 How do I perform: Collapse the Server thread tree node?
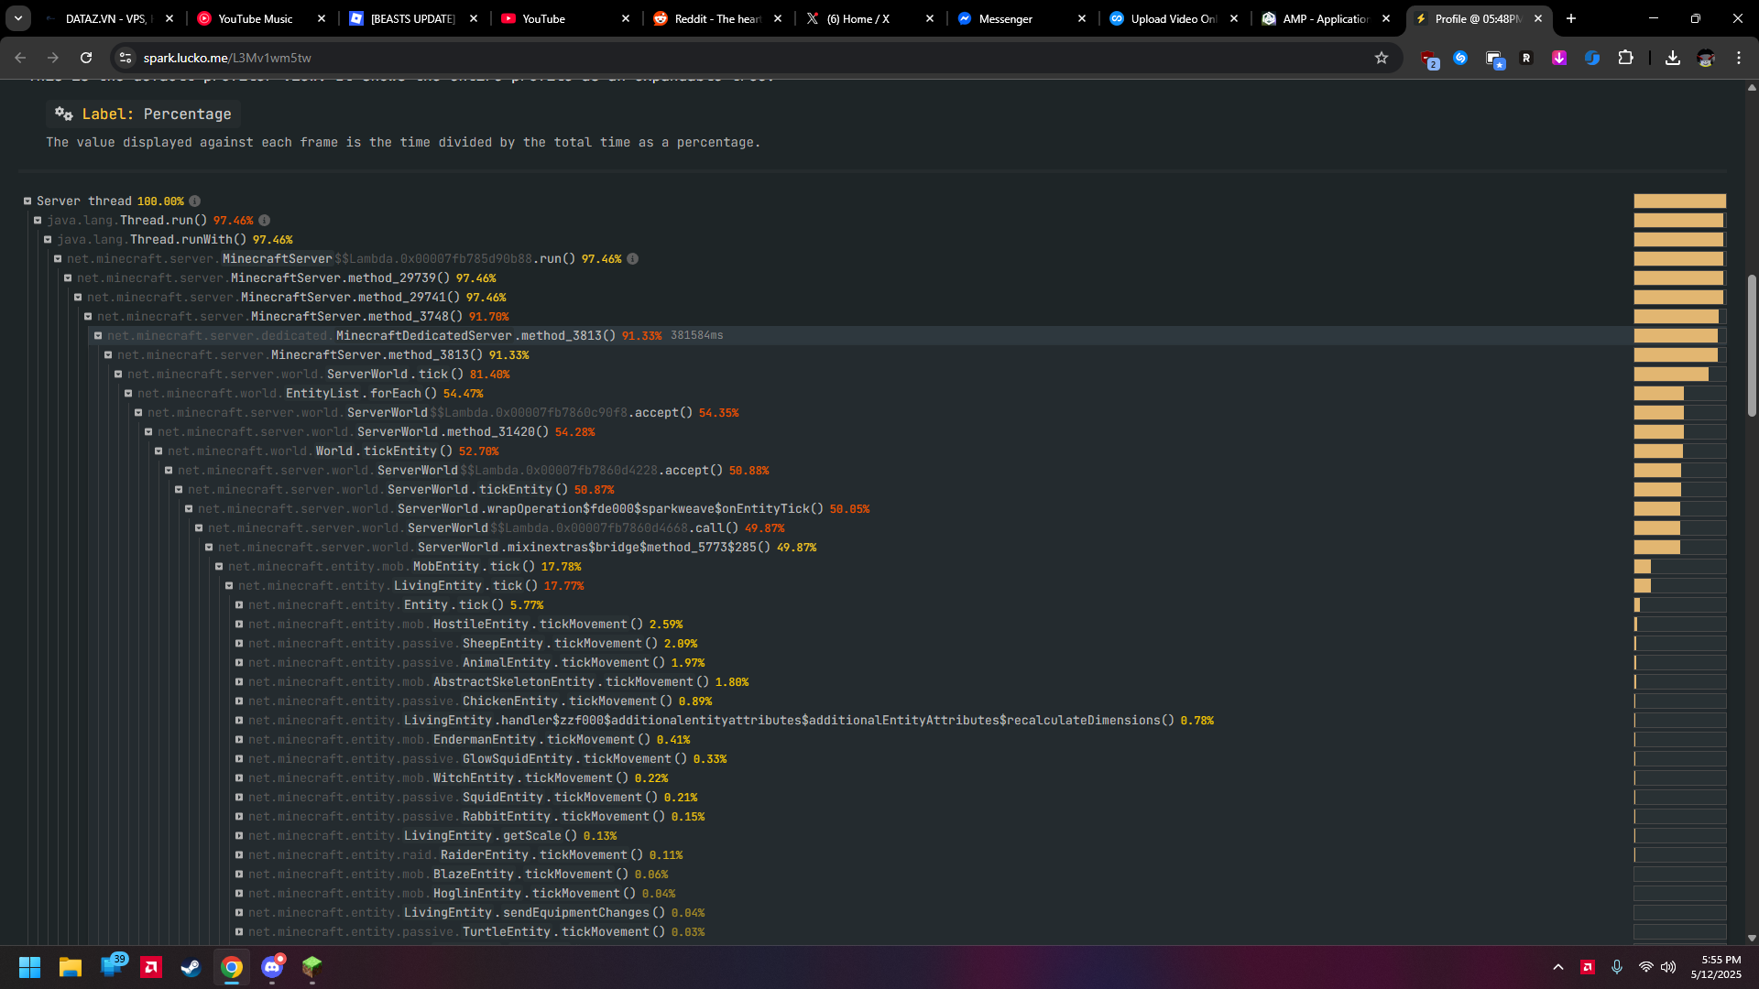(27, 201)
